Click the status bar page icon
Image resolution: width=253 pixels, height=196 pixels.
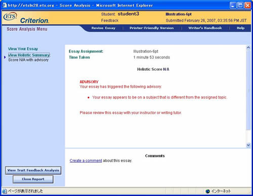[x=5, y=191]
